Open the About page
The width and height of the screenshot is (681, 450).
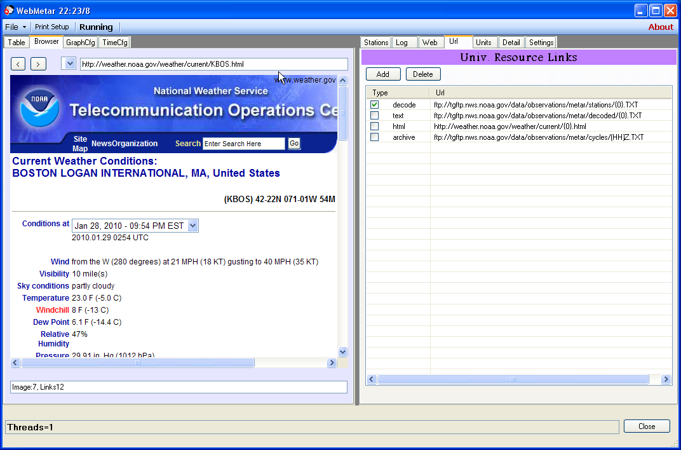[661, 27]
